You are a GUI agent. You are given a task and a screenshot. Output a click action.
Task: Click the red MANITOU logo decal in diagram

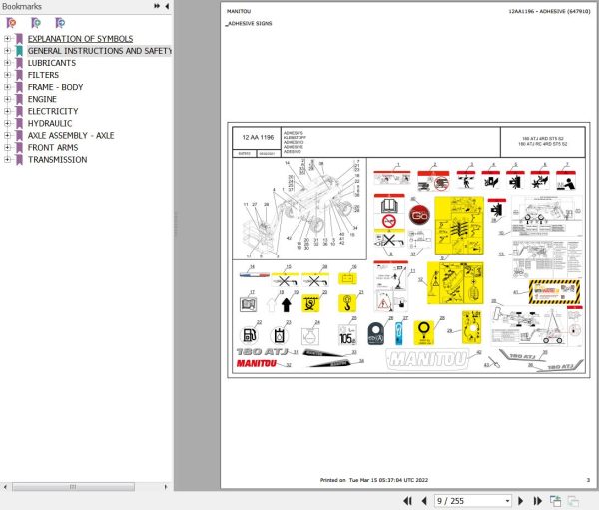pos(256,363)
